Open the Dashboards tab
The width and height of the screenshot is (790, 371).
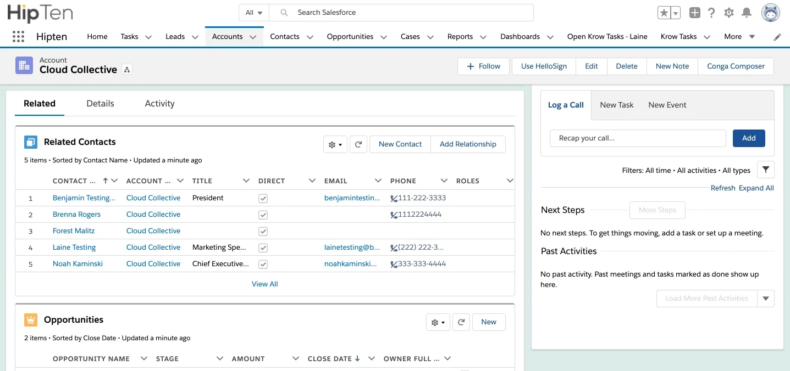(x=520, y=37)
